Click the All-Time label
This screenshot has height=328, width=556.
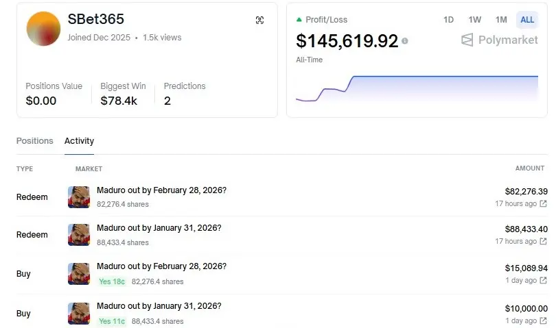tap(309, 60)
